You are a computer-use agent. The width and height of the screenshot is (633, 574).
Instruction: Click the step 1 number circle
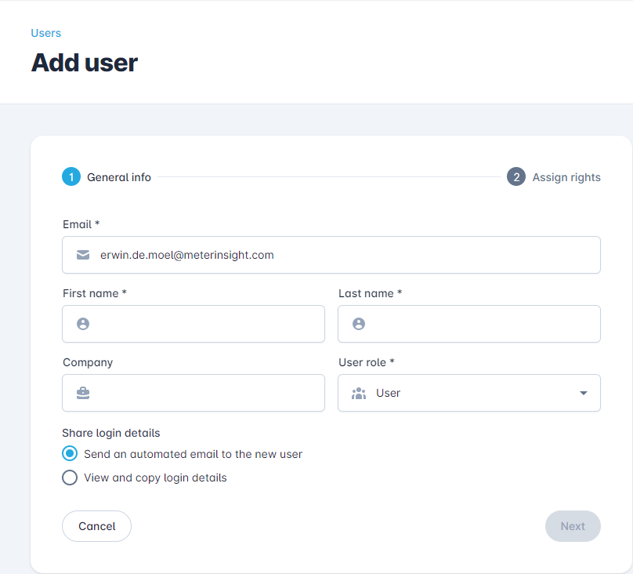[x=71, y=177]
